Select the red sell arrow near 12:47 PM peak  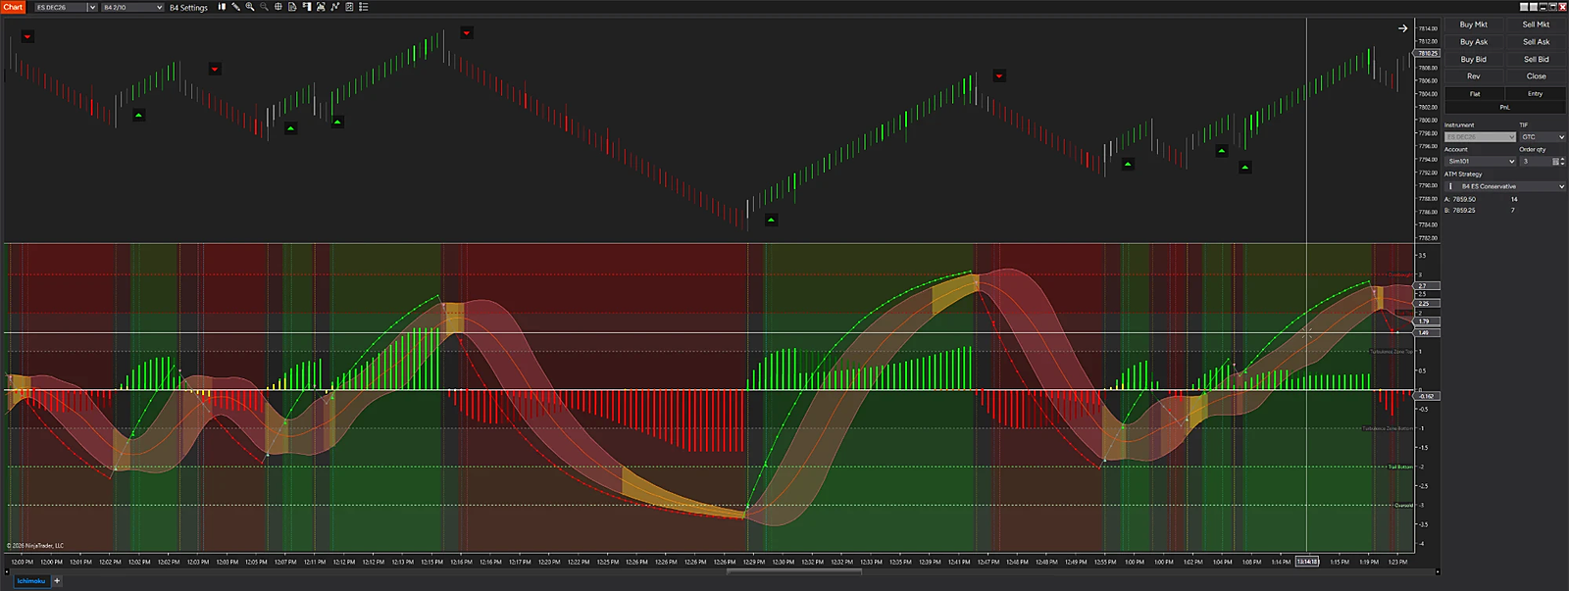[x=999, y=75]
